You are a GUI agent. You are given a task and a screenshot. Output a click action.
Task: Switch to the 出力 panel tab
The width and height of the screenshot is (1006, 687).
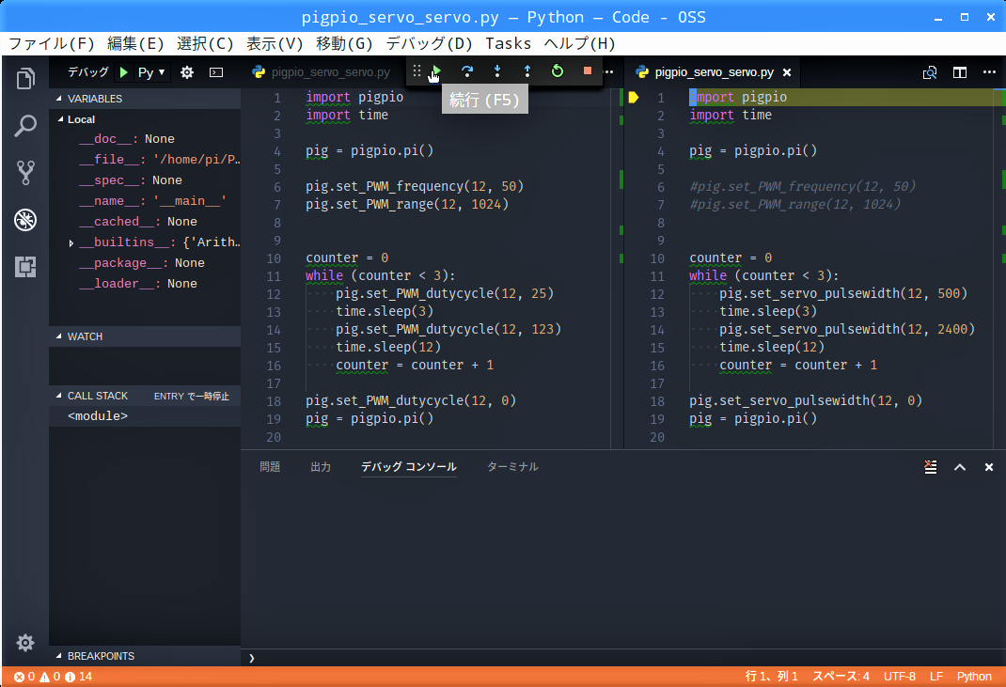pyautogui.click(x=321, y=467)
